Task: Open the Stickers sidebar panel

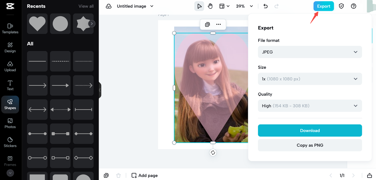Action: pyautogui.click(x=10, y=142)
